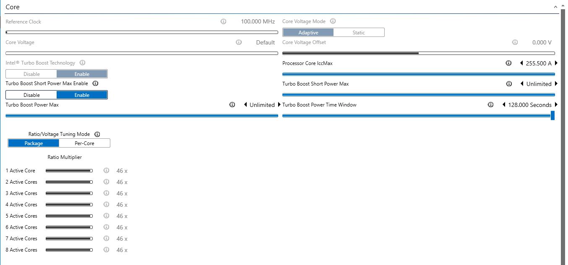The height and width of the screenshot is (265, 568).
Task: Select the Package tuning mode option
Action: (x=34, y=143)
